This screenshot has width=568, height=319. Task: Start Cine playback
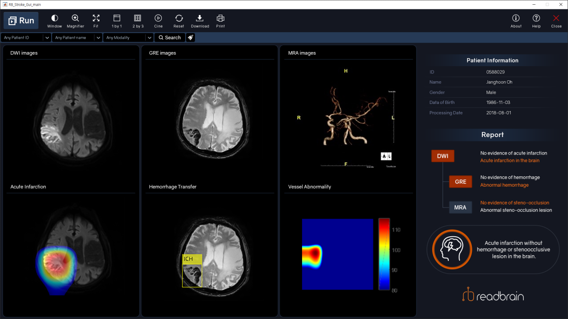pyautogui.click(x=158, y=20)
